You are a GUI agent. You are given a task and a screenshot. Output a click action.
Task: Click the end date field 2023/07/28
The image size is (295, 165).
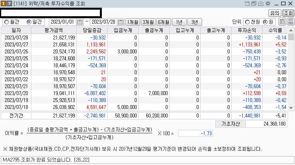(104, 22)
